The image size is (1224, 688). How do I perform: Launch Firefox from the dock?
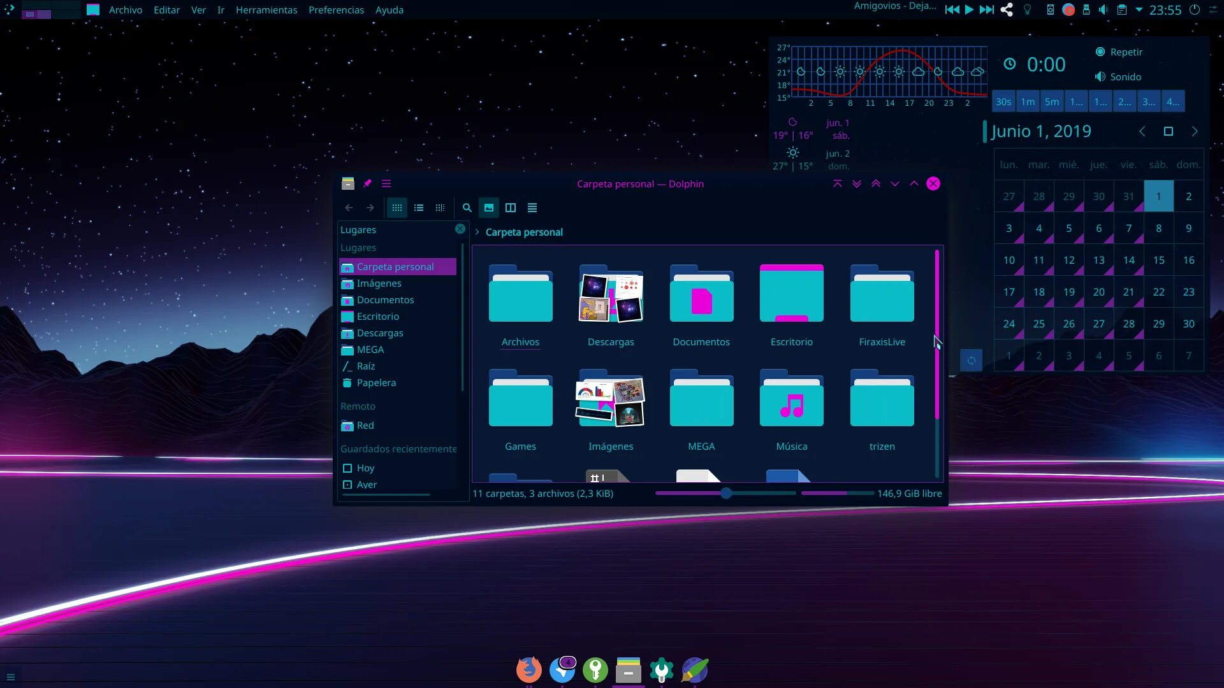(x=528, y=670)
